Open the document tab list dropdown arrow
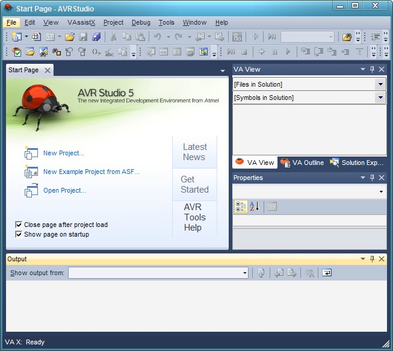Screen dimensions: 393x351 (223, 71)
